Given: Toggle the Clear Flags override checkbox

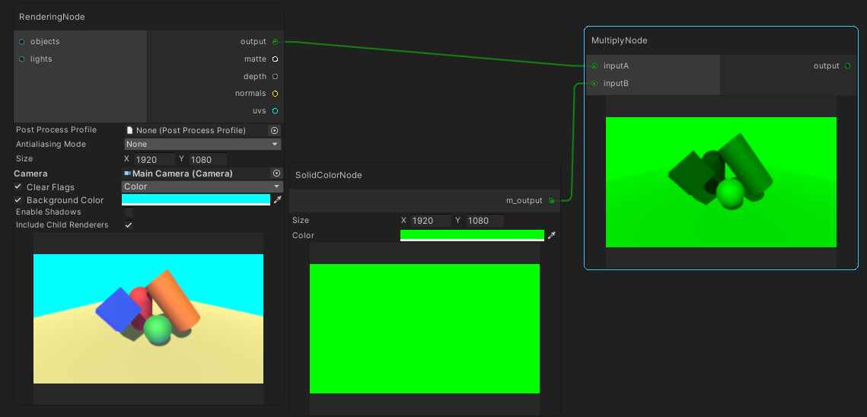Looking at the screenshot, I should point(18,187).
